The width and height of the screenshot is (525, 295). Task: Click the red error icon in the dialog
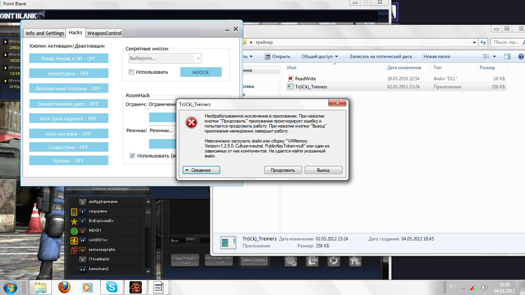(x=191, y=123)
